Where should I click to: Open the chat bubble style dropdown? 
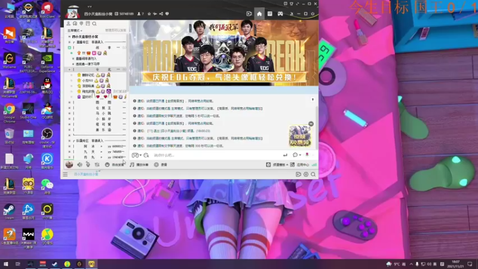(296, 155)
